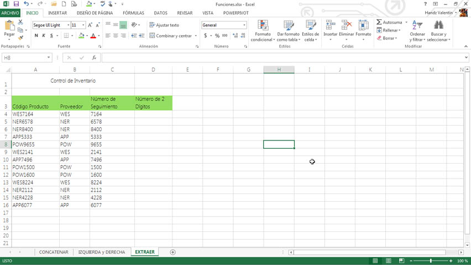Open the FÓRMULAS ribbon tab

[133, 13]
